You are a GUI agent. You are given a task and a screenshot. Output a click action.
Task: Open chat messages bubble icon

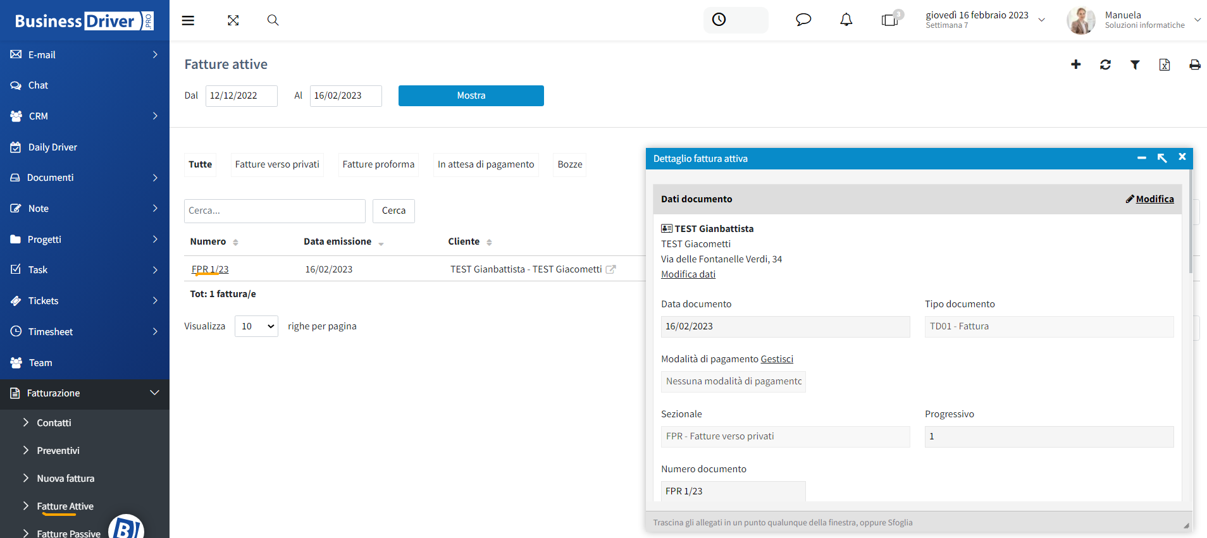(803, 20)
